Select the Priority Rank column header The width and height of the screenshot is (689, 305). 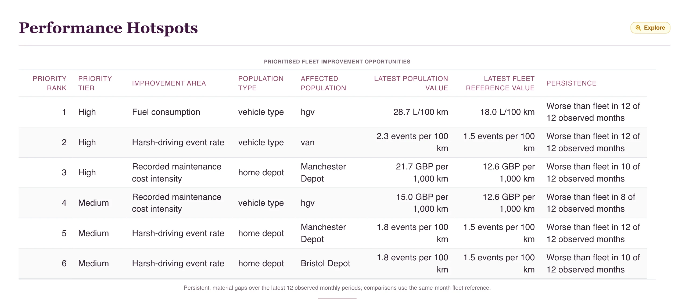49,83
